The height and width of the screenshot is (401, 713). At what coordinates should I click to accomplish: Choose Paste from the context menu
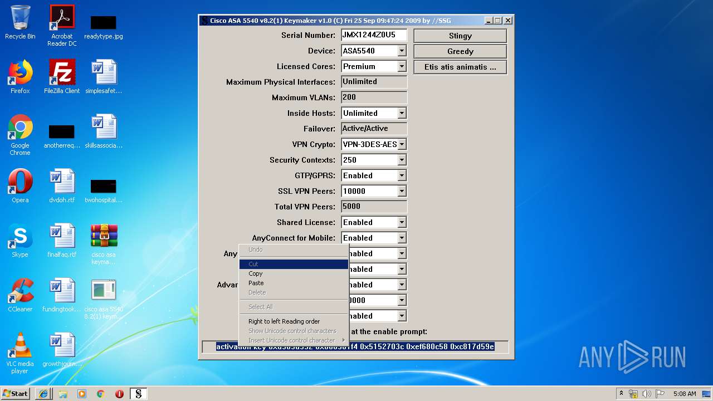[294, 283]
